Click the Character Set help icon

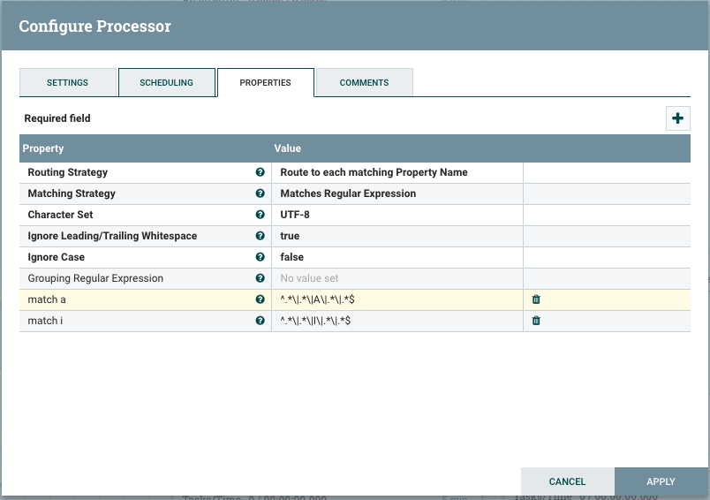click(260, 215)
